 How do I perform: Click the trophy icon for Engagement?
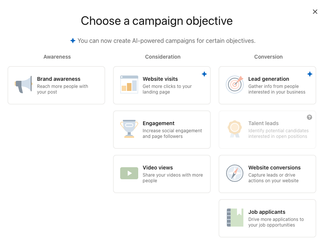[129, 129]
